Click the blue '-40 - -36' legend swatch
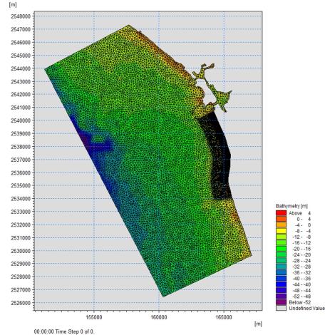Image resolution: width=325 pixels, height=335 pixels. pos(281,278)
